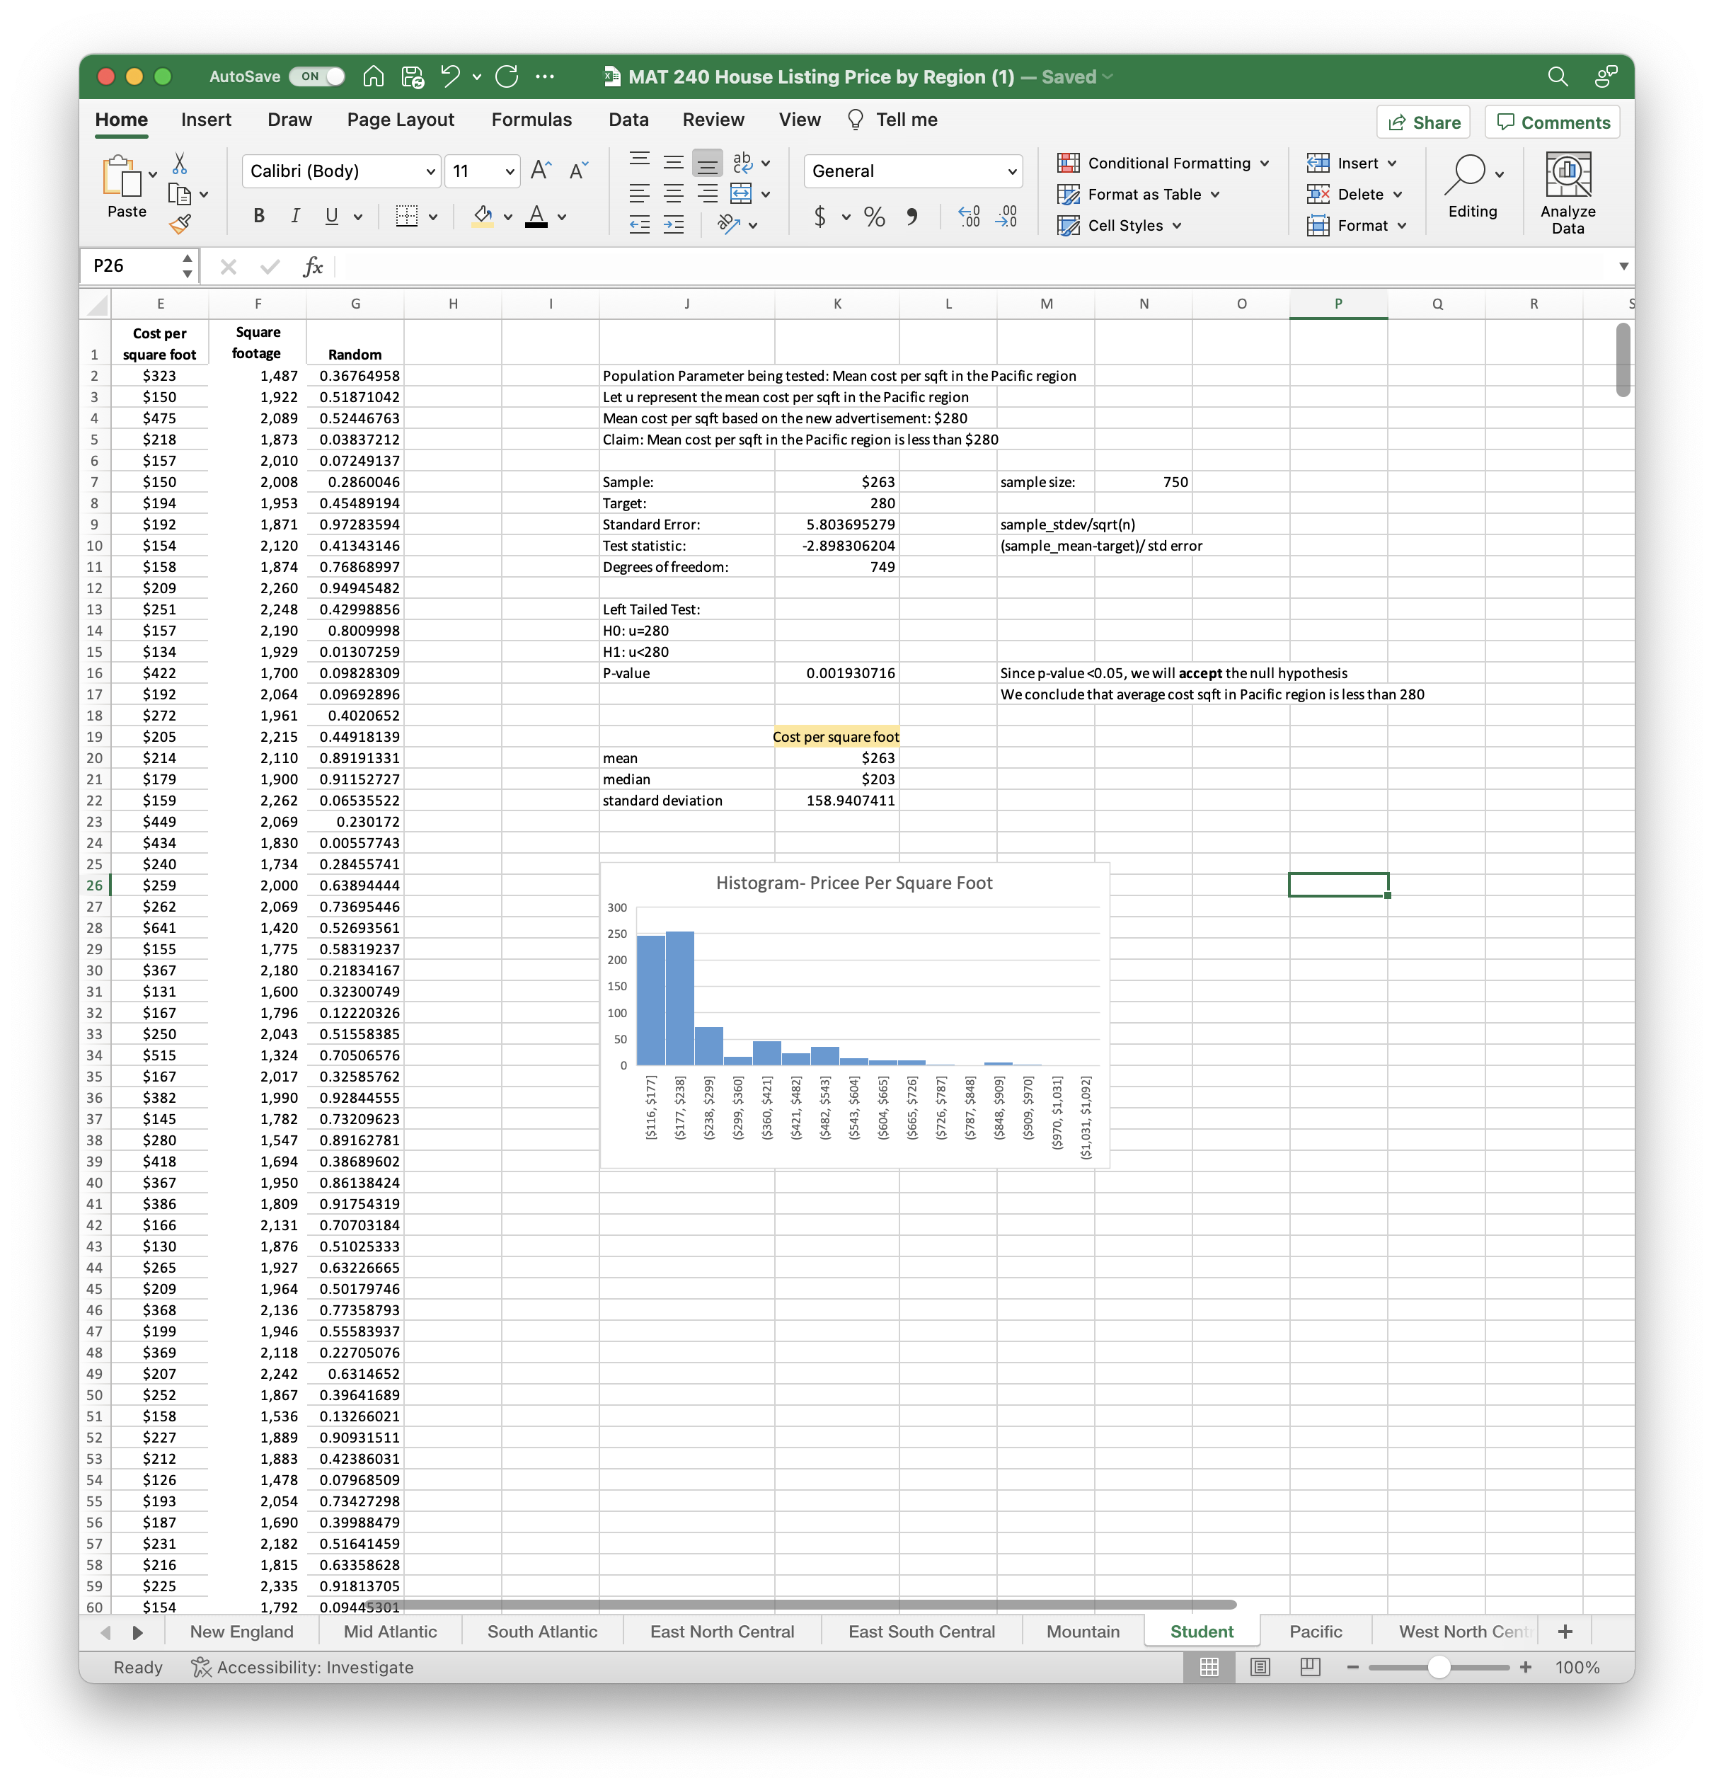Click the Share button
1714x1788 pixels.
coord(1423,122)
